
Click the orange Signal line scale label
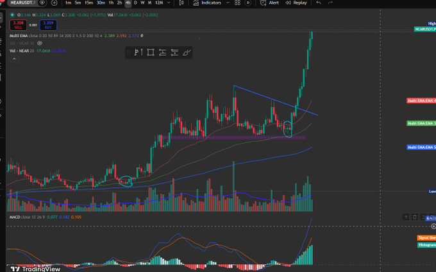tap(426, 237)
